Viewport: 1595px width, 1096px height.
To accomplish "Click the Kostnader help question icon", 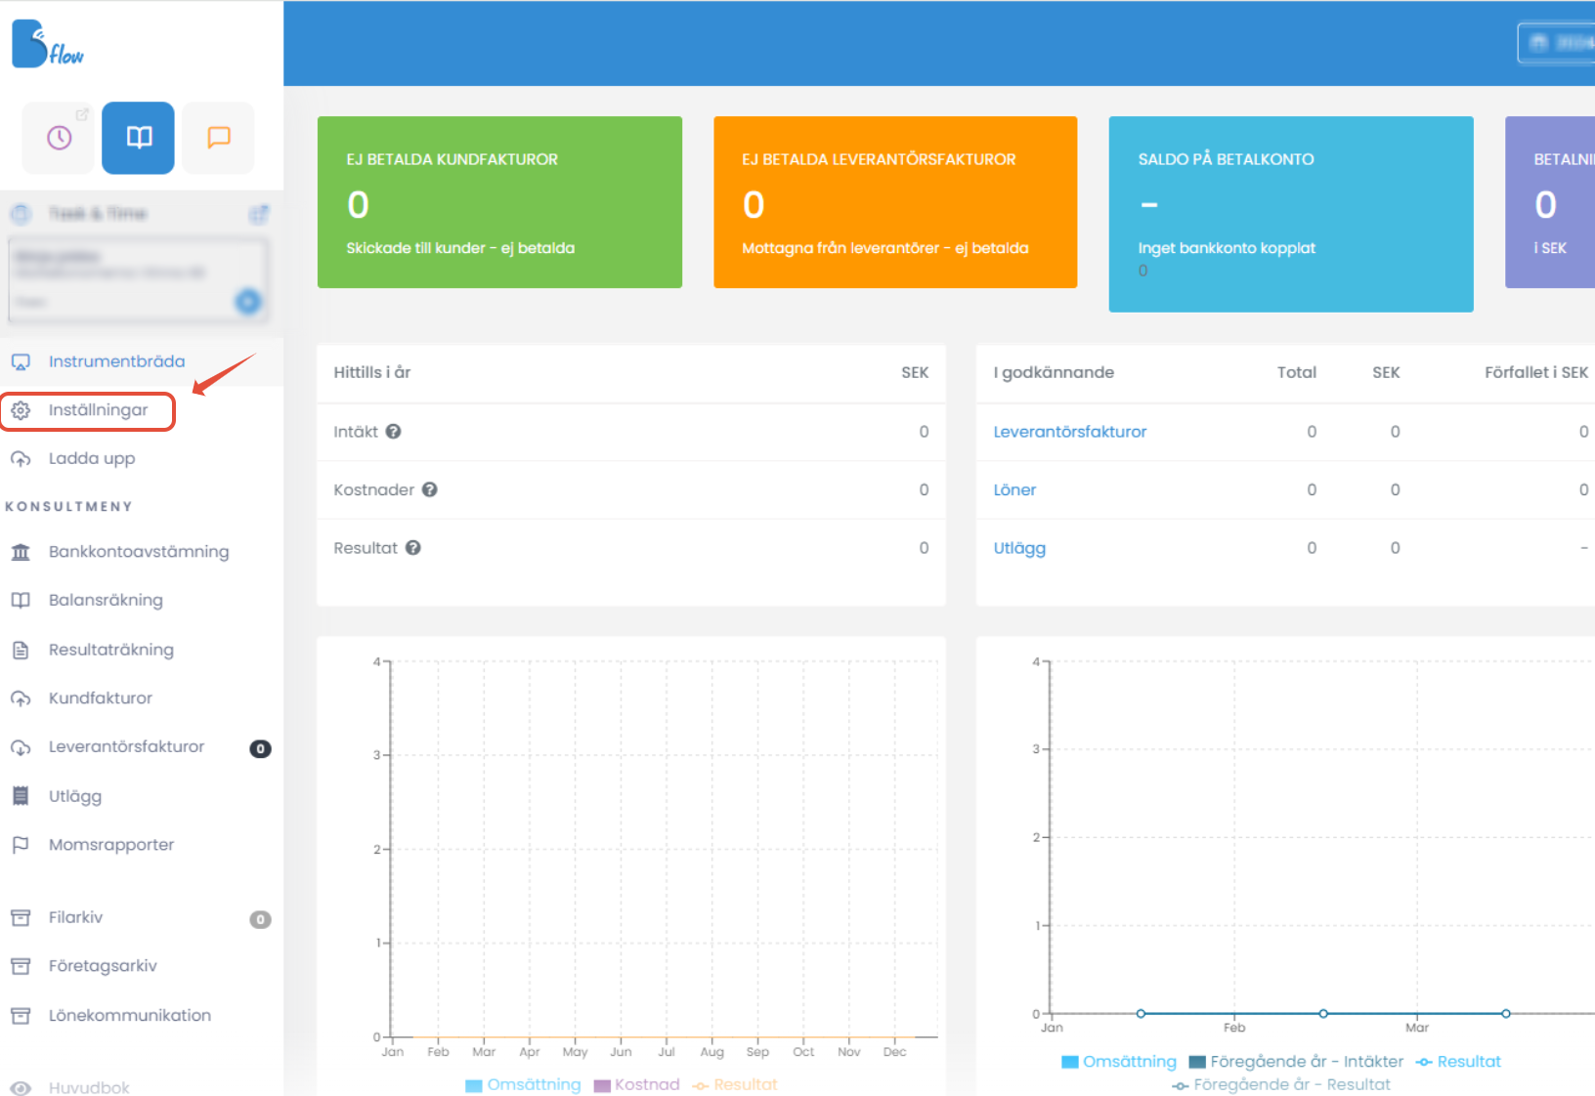I will 430,489.
